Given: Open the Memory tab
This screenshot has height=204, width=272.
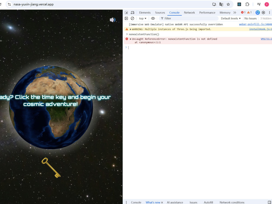Looking at the screenshot, I should coord(225,13).
